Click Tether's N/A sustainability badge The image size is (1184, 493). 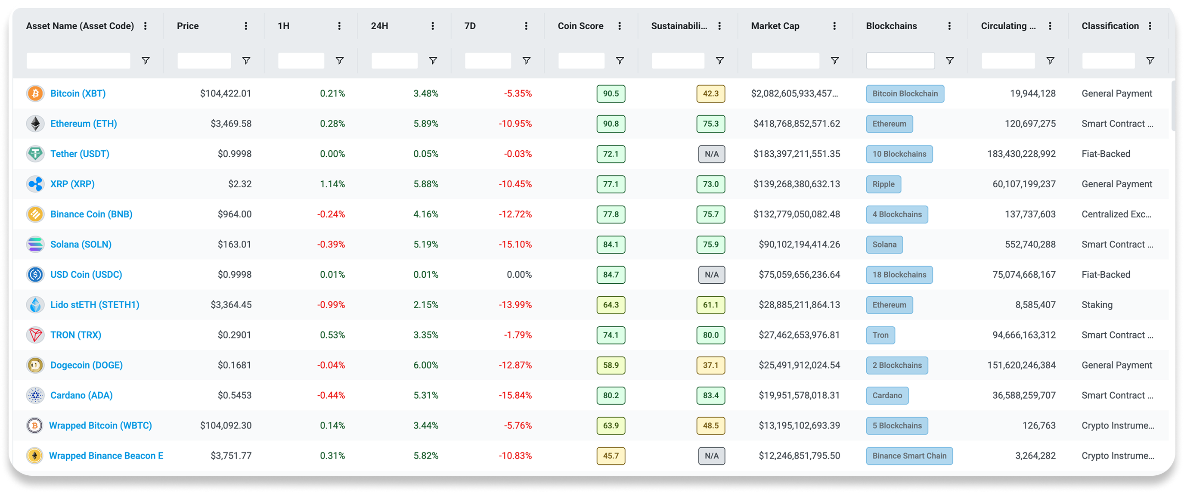712,154
